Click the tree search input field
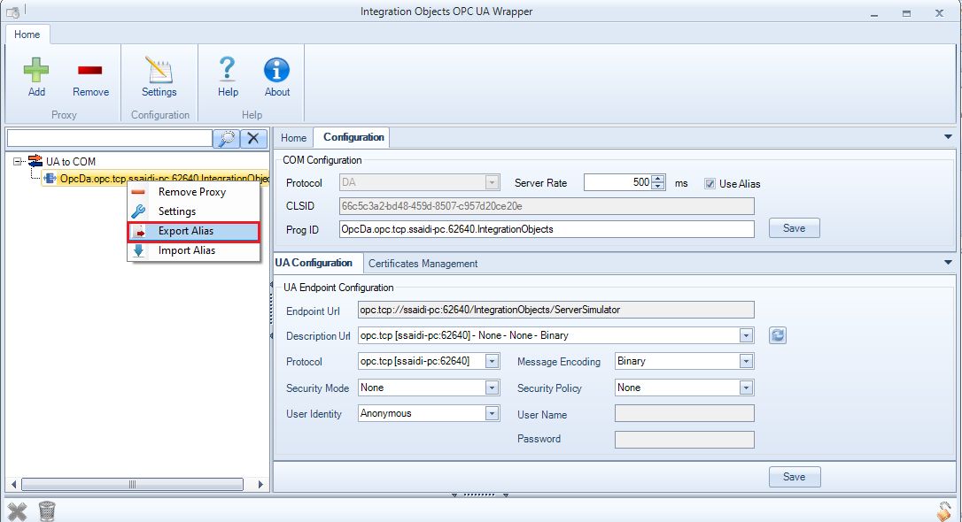Viewport: 962px width, 522px height. click(x=109, y=139)
